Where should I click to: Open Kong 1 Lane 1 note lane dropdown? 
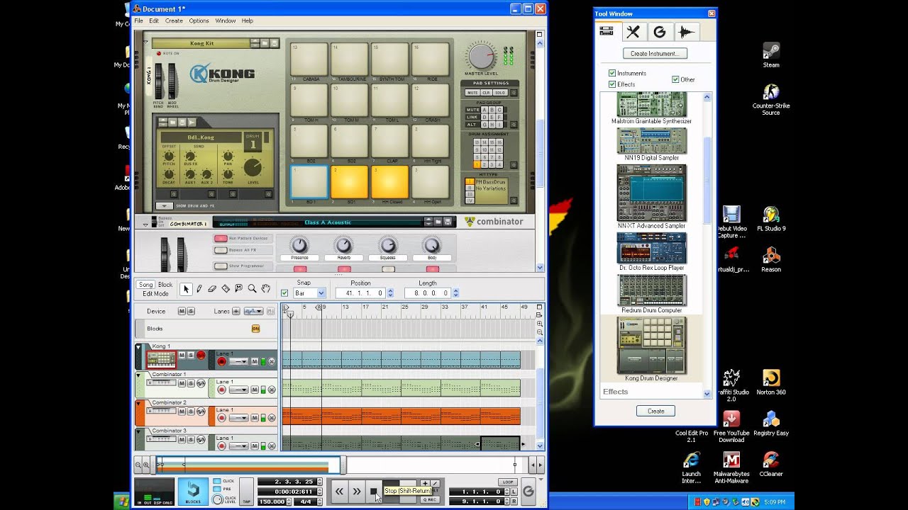238,361
